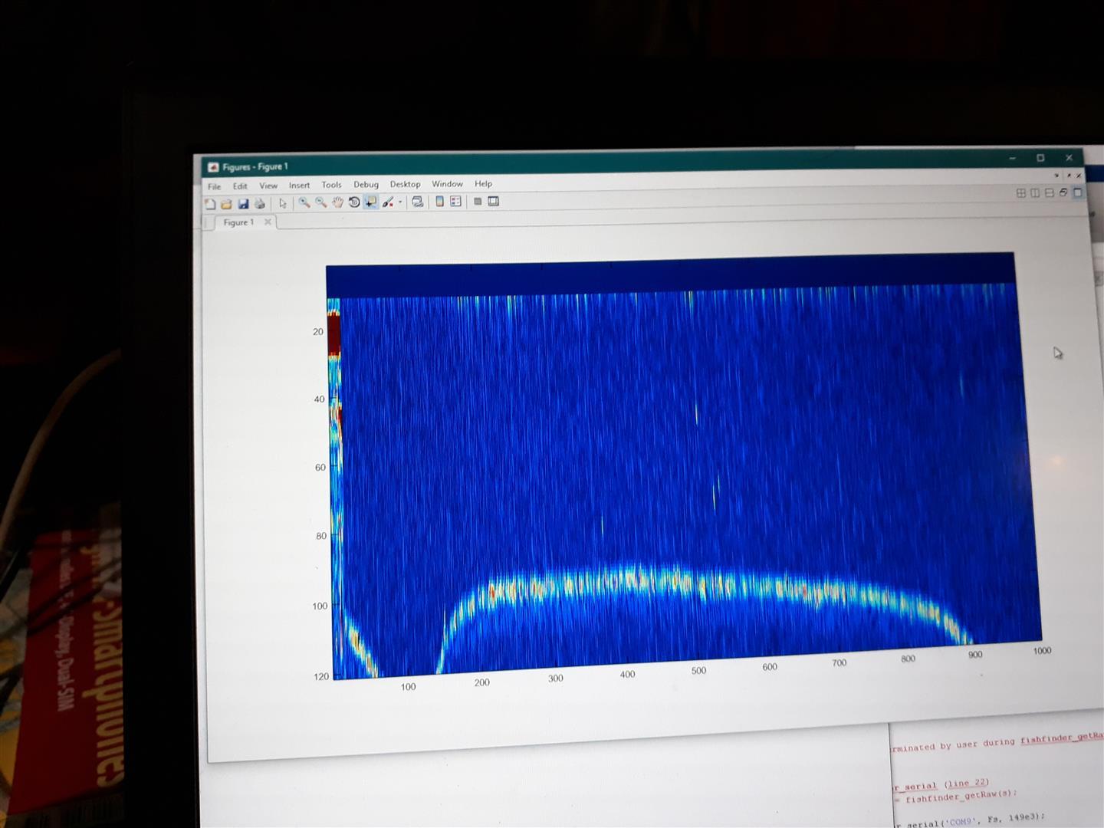Minimize the Figures window
Viewport: 1104px width, 828px height.
(1012, 158)
